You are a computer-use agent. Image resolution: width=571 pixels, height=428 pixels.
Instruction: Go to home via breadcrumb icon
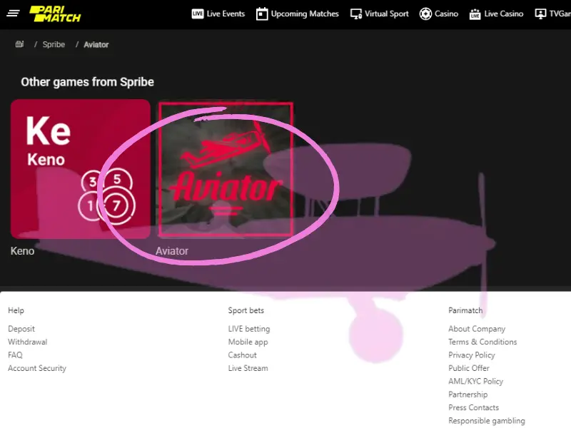click(x=19, y=44)
